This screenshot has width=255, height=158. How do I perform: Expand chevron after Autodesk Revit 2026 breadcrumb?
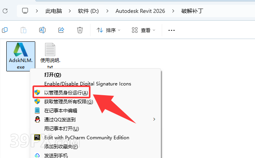point(173,11)
